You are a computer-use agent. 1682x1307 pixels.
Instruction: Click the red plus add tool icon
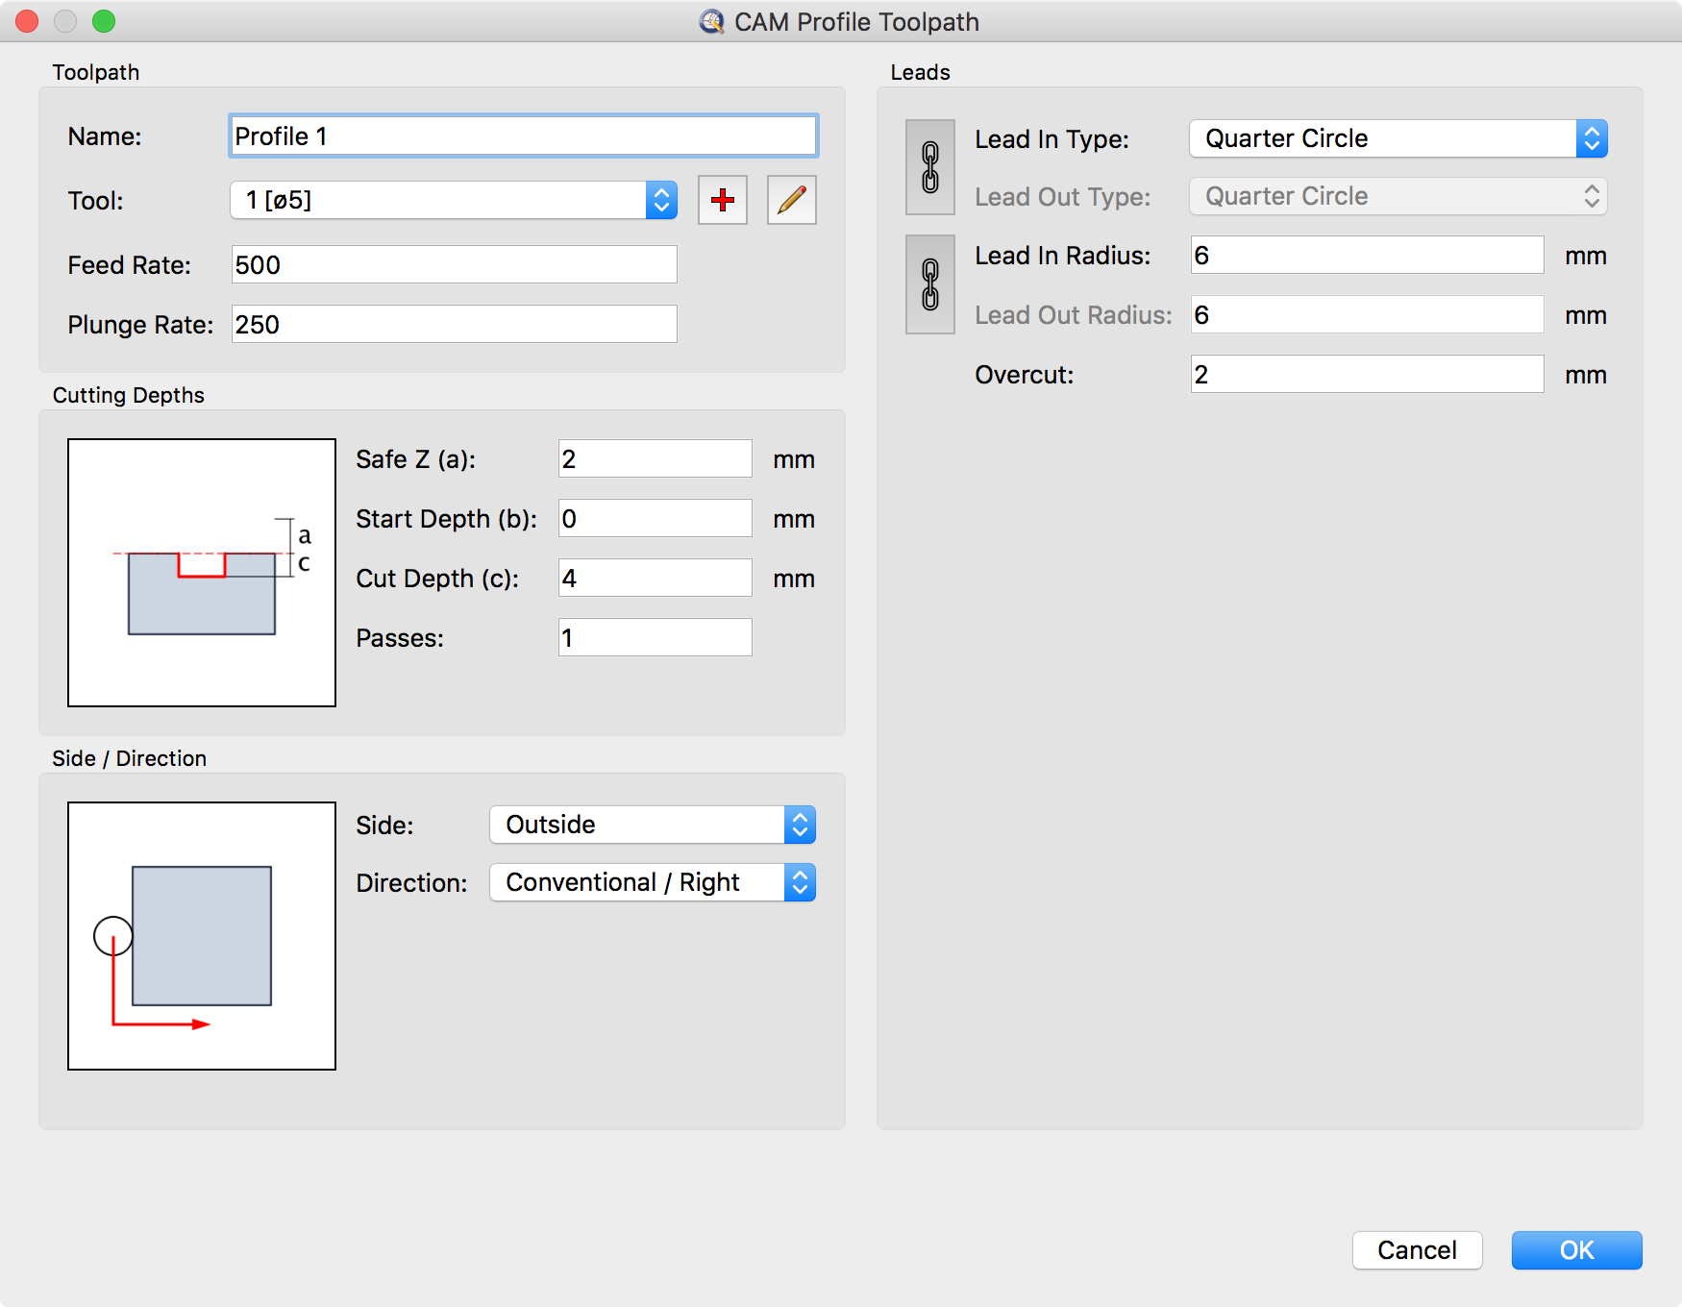(x=723, y=200)
